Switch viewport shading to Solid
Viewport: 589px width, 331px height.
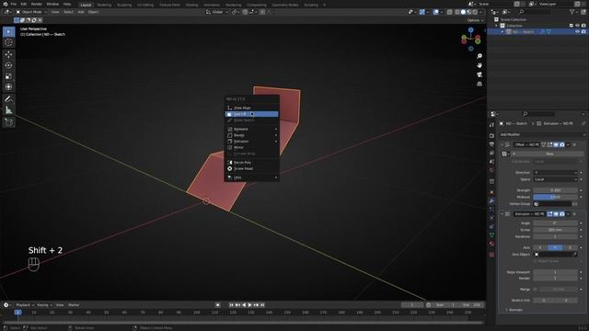pyautogui.click(x=463, y=12)
